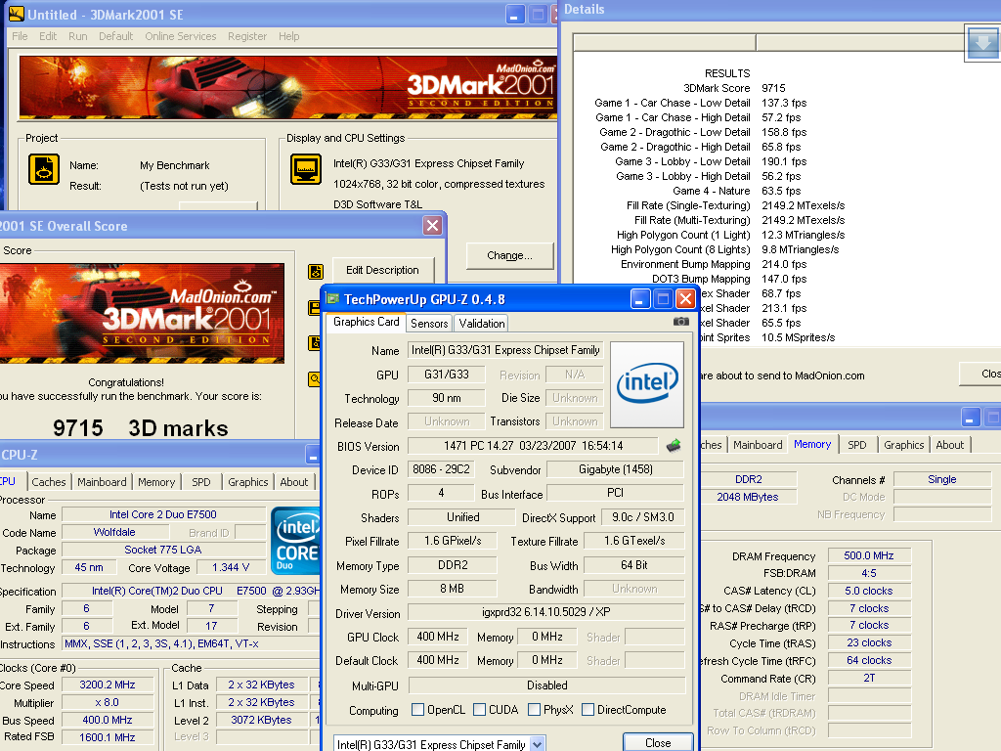Open the Online Services menu
The image size is (1001, 751).
[x=181, y=36]
